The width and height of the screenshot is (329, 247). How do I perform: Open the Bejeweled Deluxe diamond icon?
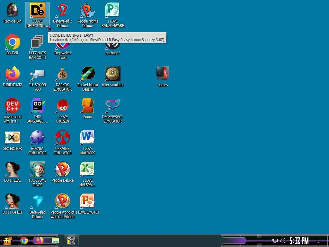point(38,201)
